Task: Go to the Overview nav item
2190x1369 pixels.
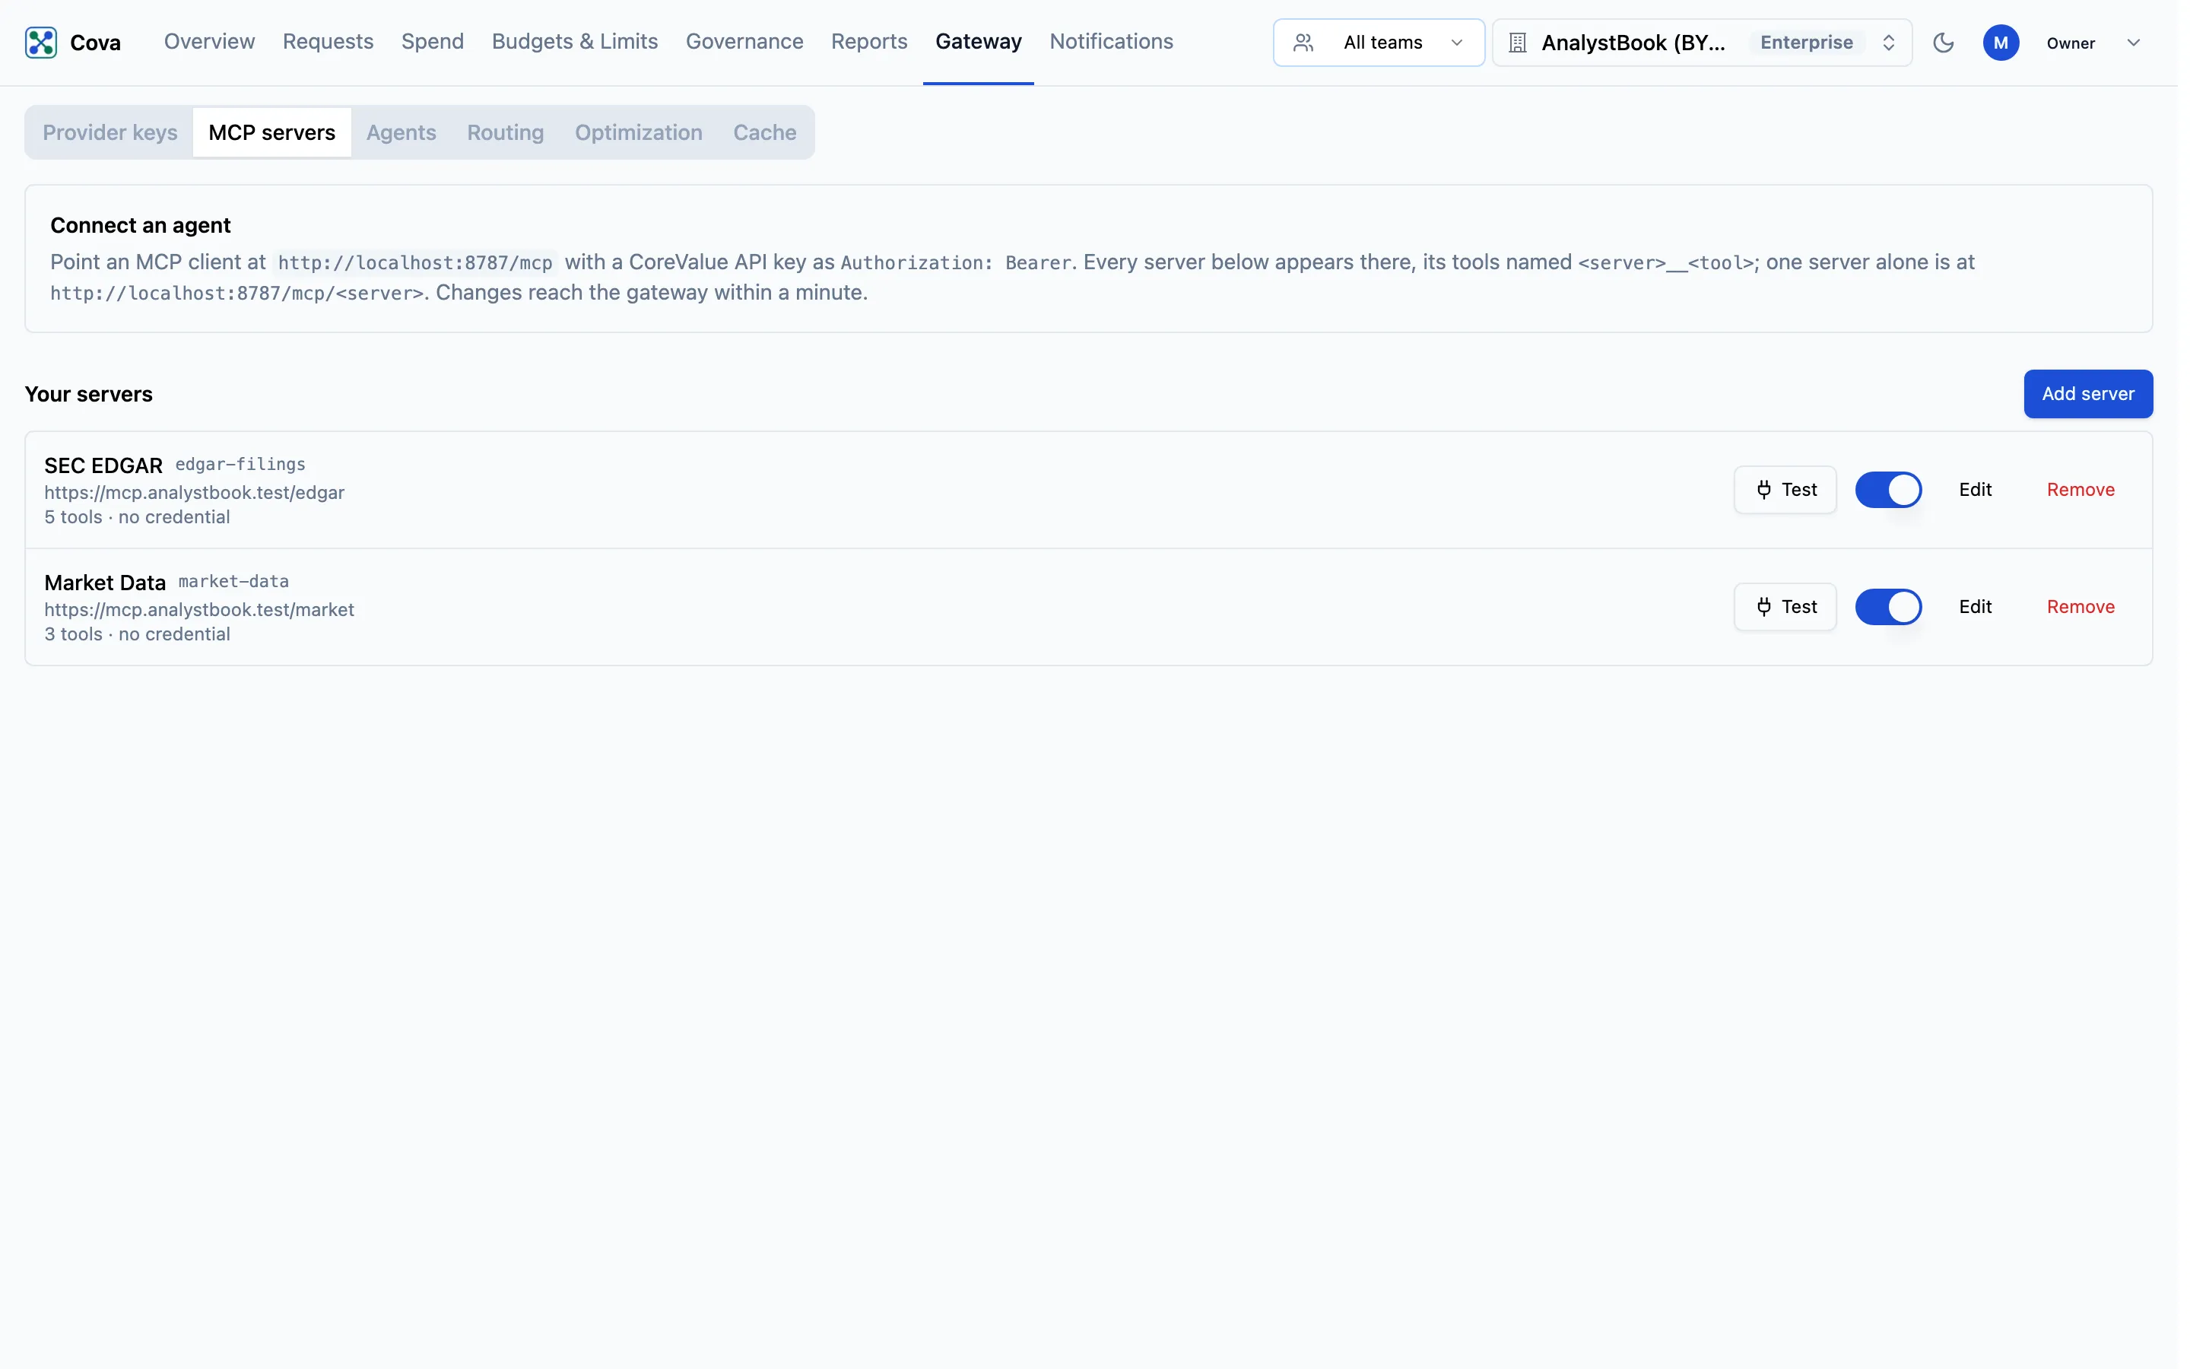Action: (x=209, y=42)
